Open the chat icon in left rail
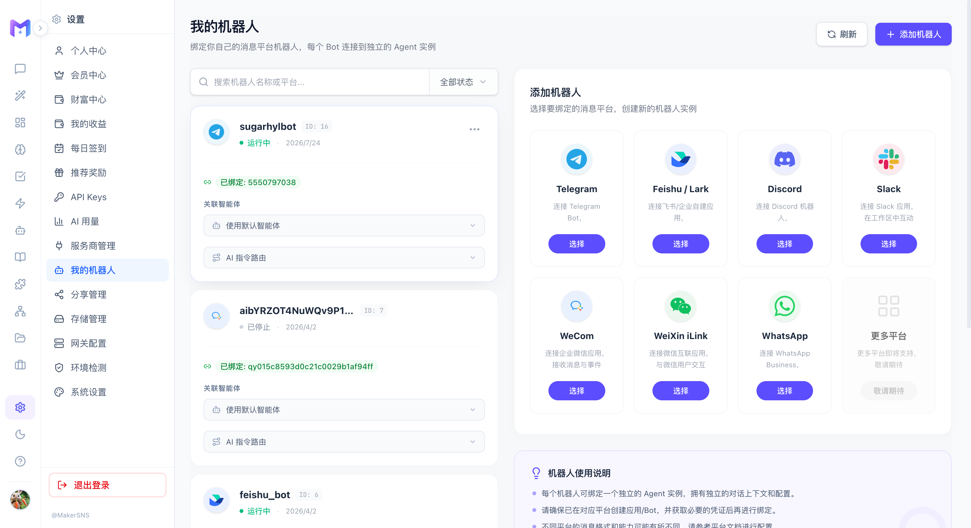This screenshot has width=971, height=528. [x=20, y=69]
